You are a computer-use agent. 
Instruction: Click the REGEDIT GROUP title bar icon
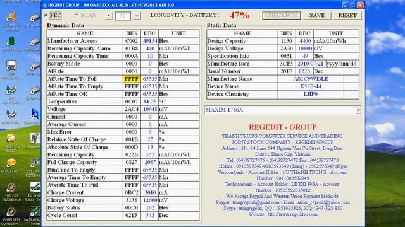[x=44, y=5]
